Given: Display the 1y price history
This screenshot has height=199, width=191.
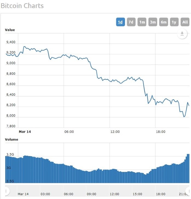Looking at the screenshot, I should coord(174,22).
